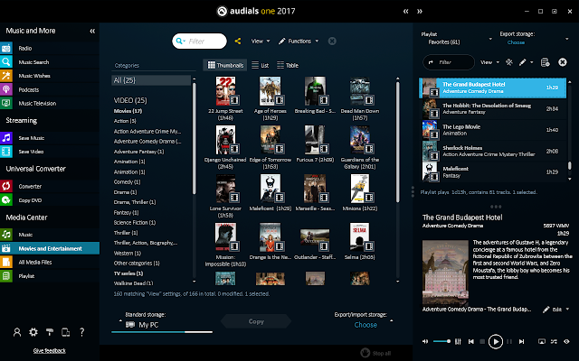Click the playlist tools icon beside View
Image resolution: width=579 pixels, height=361 pixels.
(508, 62)
